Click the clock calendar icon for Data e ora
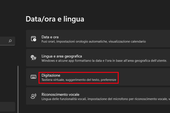This screenshot has height=113, width=170. click(x=33, y=39)
